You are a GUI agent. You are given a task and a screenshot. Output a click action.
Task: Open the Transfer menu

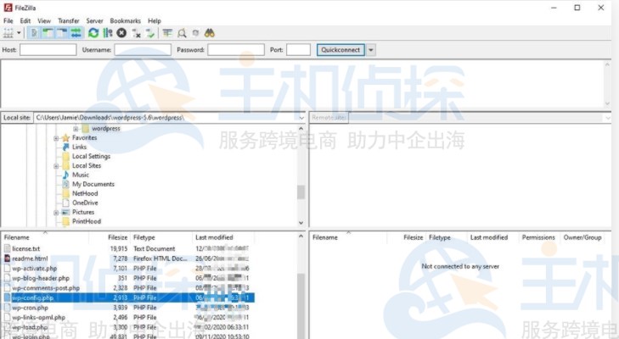(x=69, y=21)
